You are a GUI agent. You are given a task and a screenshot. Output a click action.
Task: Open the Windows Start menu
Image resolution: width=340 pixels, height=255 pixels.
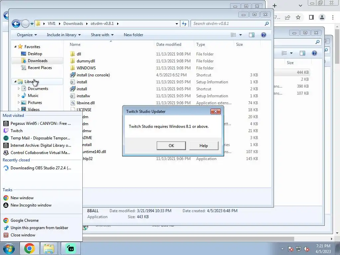(x=9, y=248)
